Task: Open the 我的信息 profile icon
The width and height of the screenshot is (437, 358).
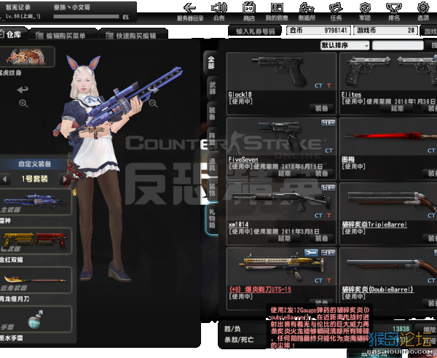Action: tap(277, 8)
